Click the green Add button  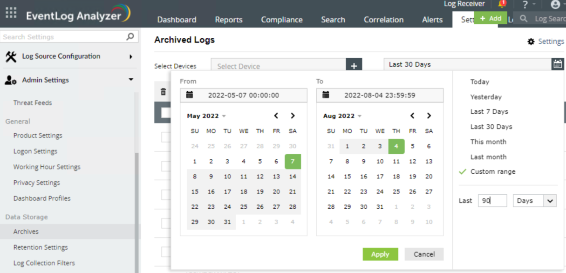click(491, 18)
